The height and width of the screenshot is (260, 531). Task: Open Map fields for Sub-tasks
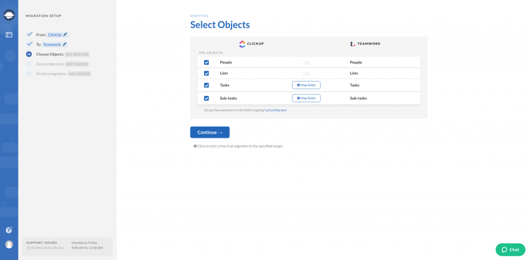pos(306,98)
